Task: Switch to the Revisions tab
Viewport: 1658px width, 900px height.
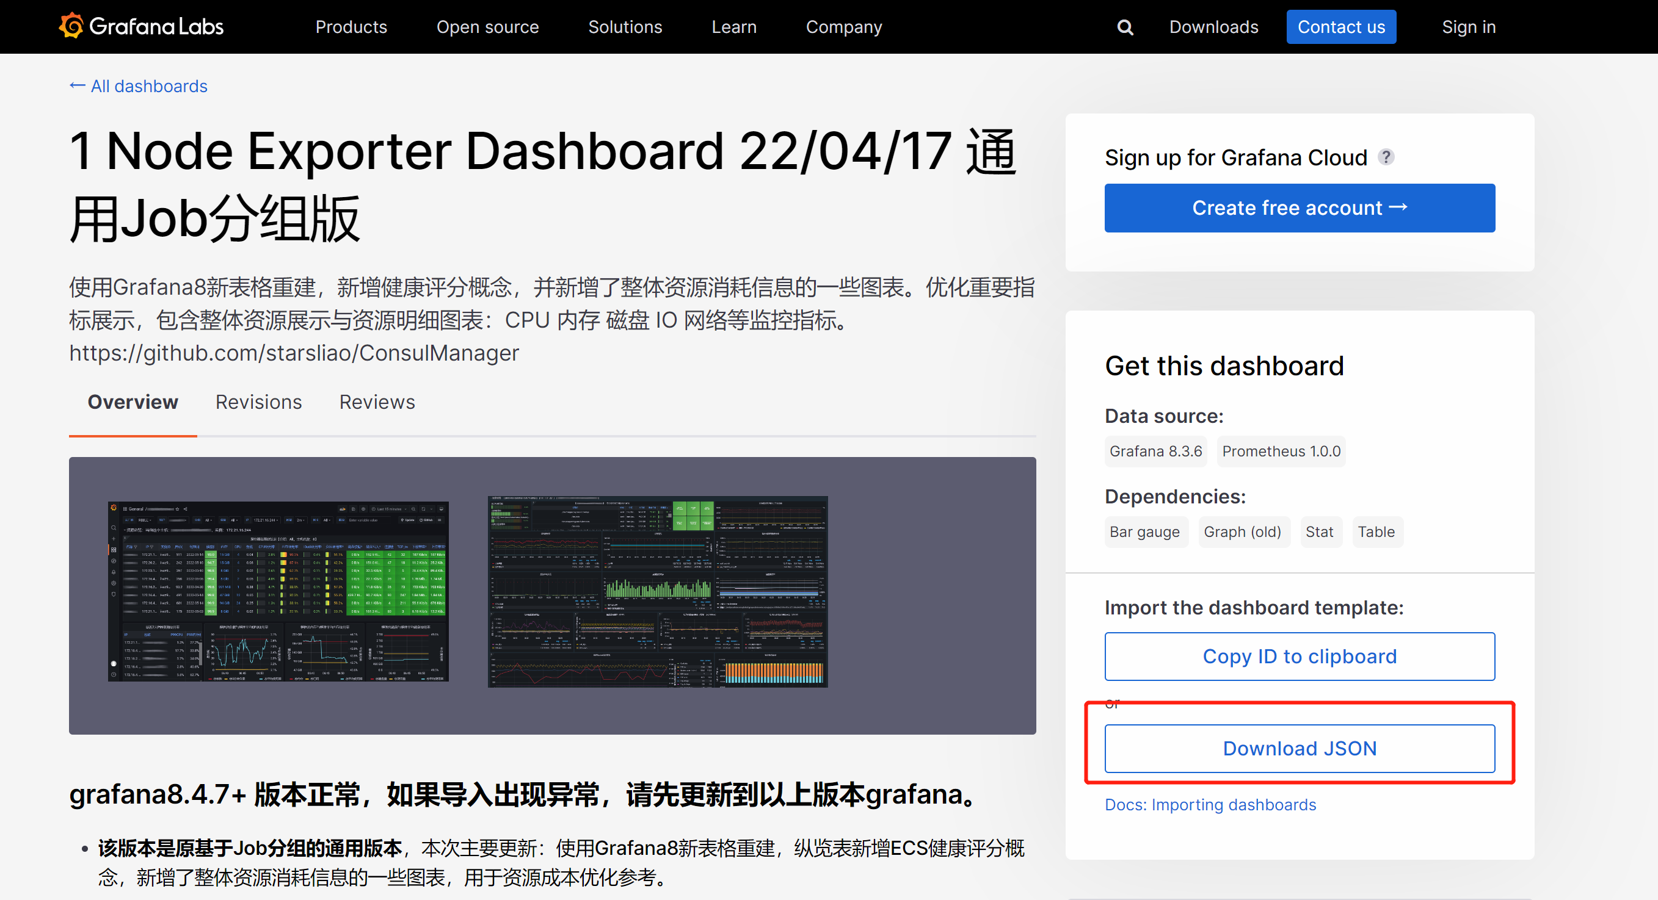Action: 258,402
